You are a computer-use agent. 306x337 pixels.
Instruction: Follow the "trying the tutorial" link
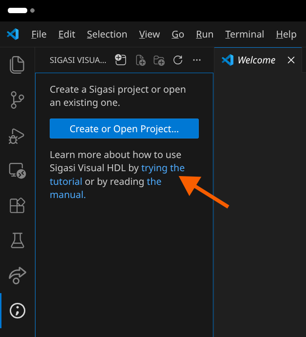click(x=163, y=168)
